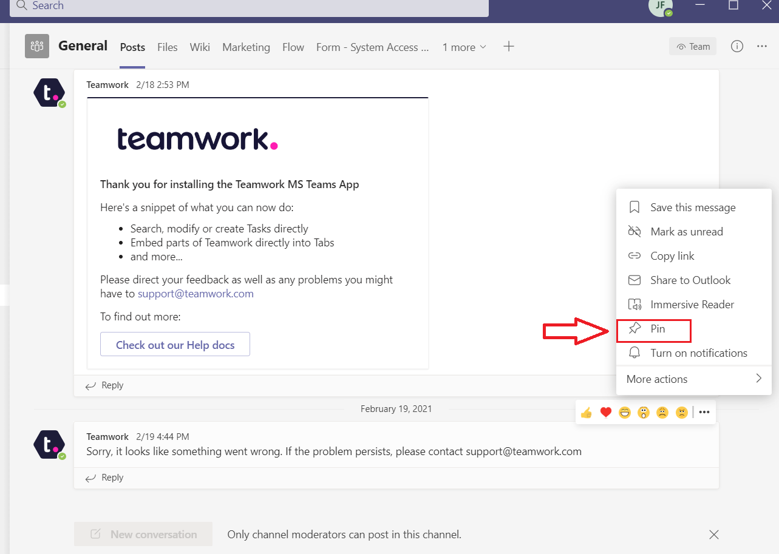Pin this message via menu
Image resolution: width=779 pixels, height=554 pixels.
(x=693, y=328)
